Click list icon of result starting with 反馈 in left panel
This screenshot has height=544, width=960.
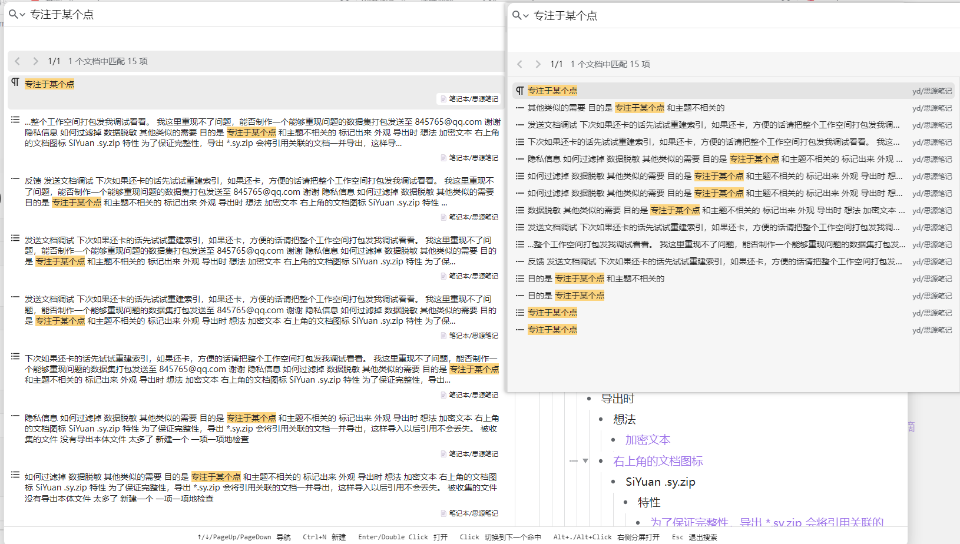pos(15,179)
